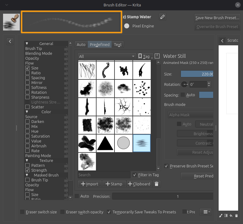Click the storage resources icon next to Tag

[x=157, y=56]
